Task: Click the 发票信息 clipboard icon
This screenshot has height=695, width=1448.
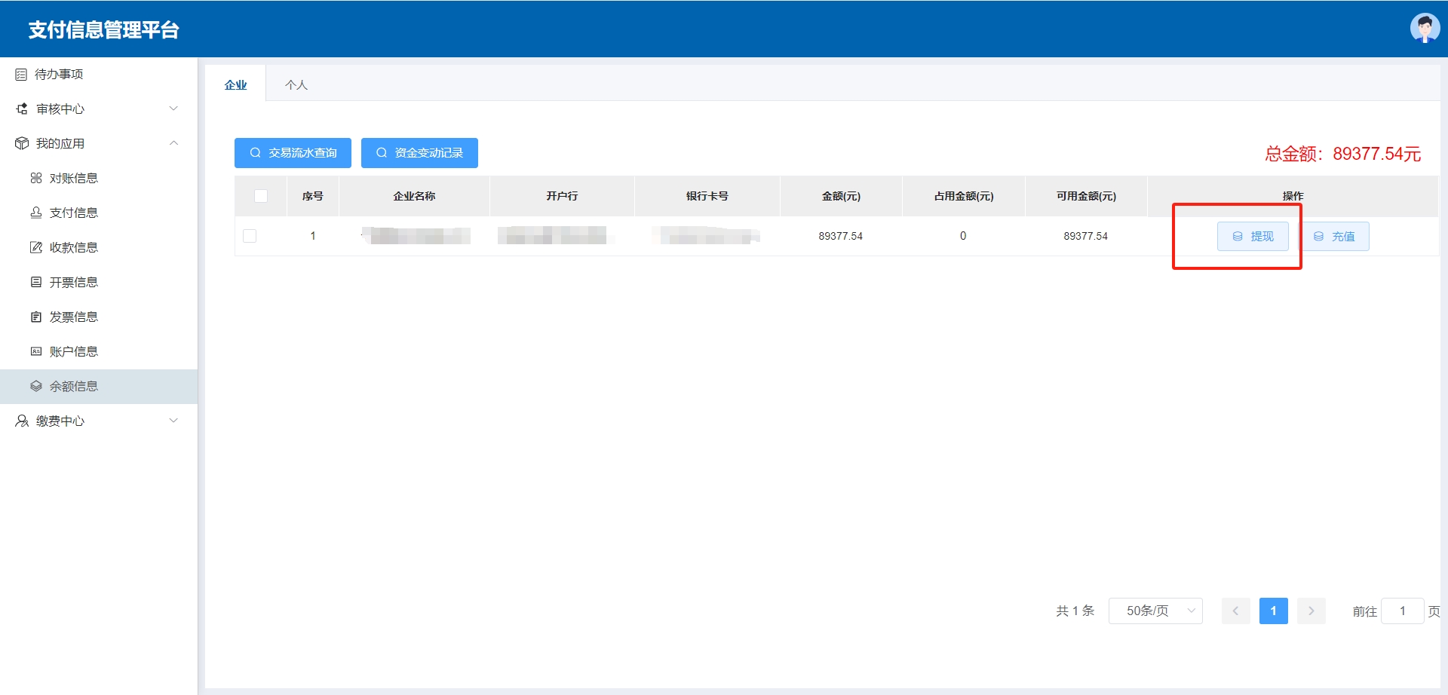Action: click(36, 317)
